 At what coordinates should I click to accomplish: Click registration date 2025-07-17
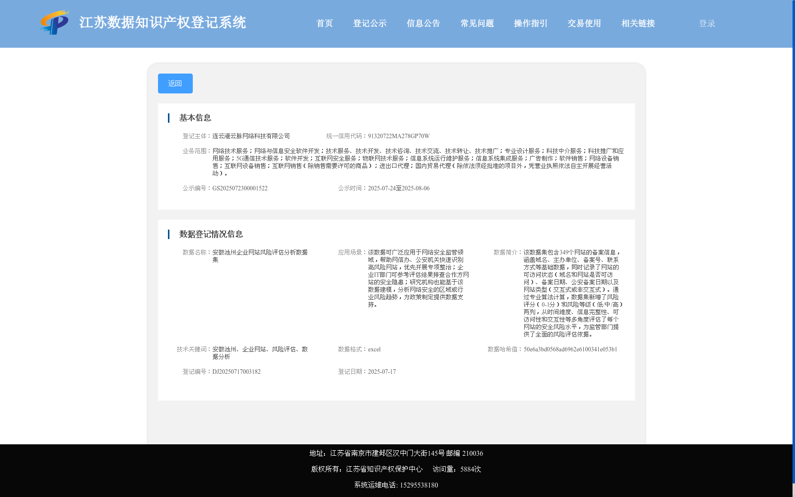tap(382, 372)
